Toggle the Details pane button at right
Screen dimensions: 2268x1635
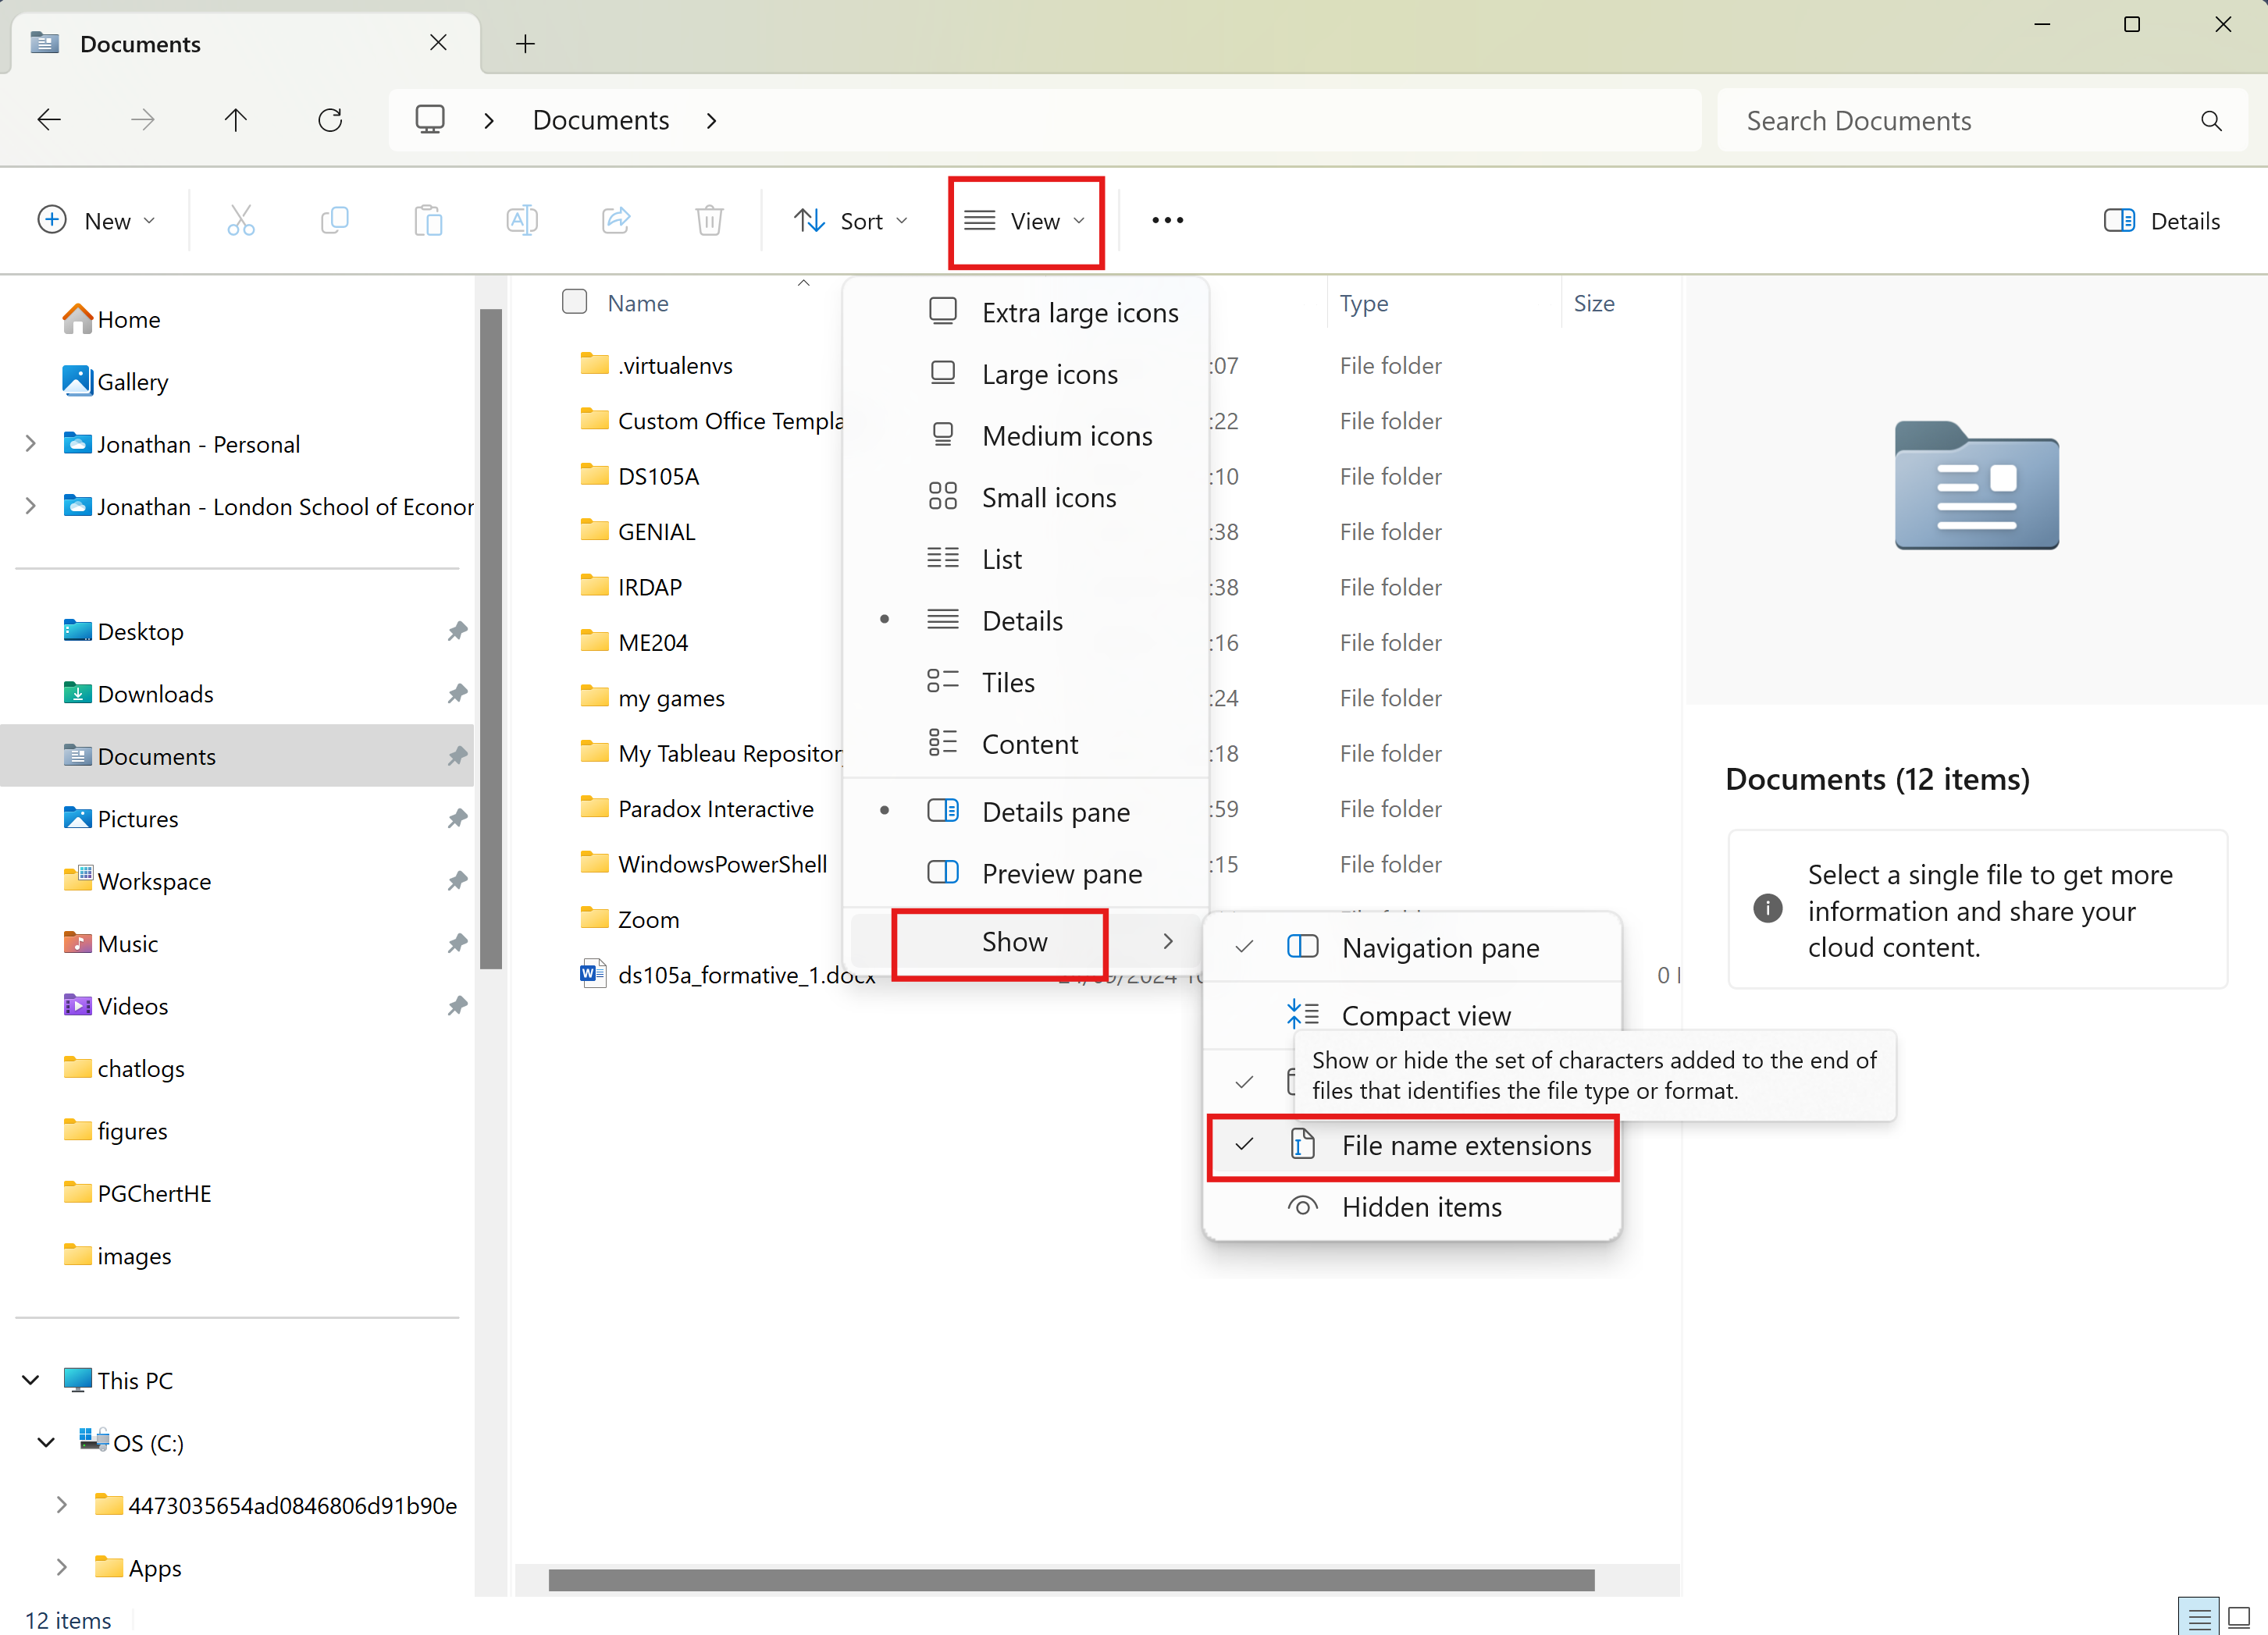[x=2161, y=221]
